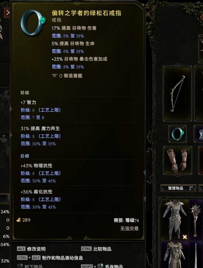Click the partially visible button beside 整理物品
203x268 pixels.
pyautogui.click(x=201, y=188)
